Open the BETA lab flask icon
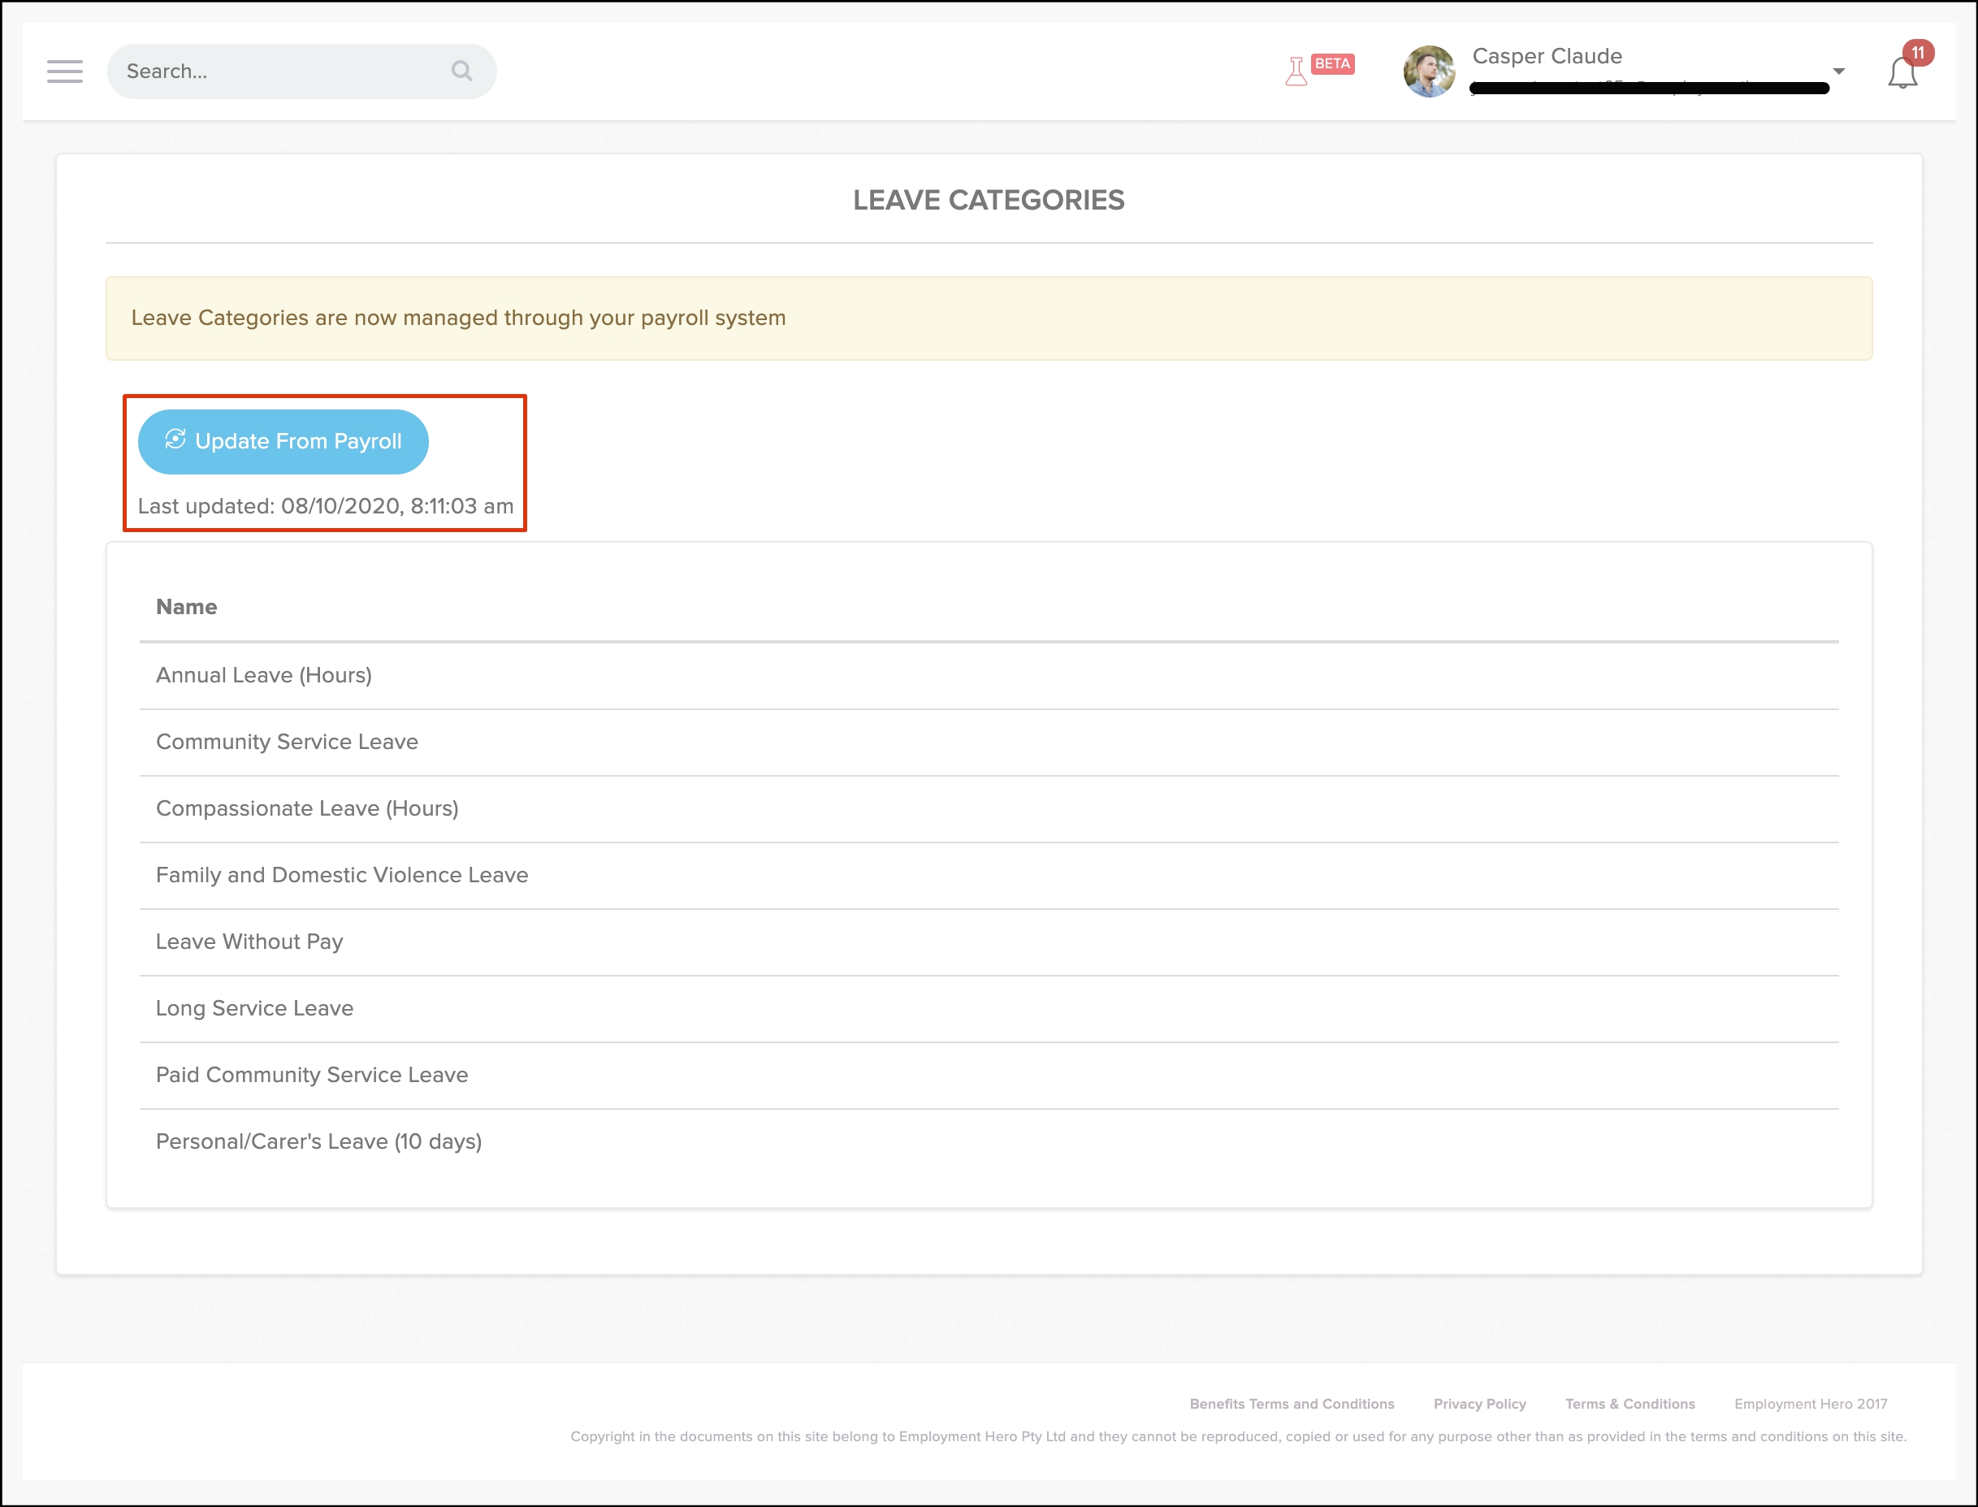The width and height of the screenshot is (1978, 1507). click(x=1296, y=71)
